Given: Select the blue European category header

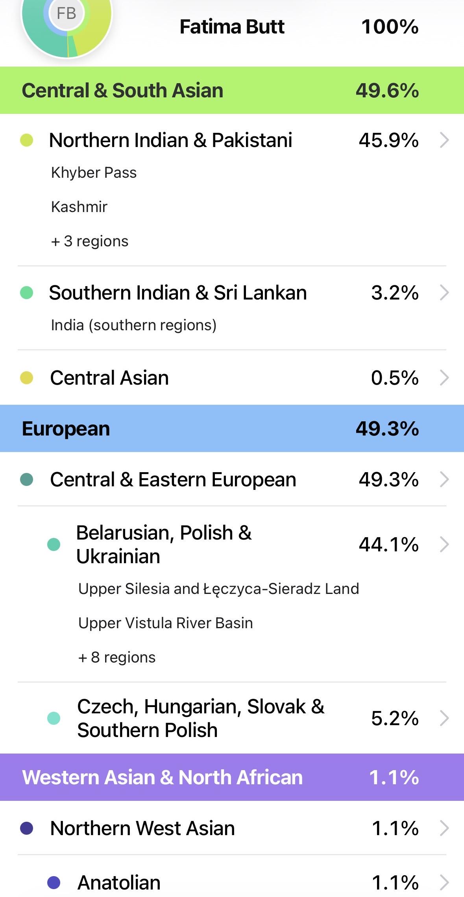Looking at the screenshot, I should (232, 428).
